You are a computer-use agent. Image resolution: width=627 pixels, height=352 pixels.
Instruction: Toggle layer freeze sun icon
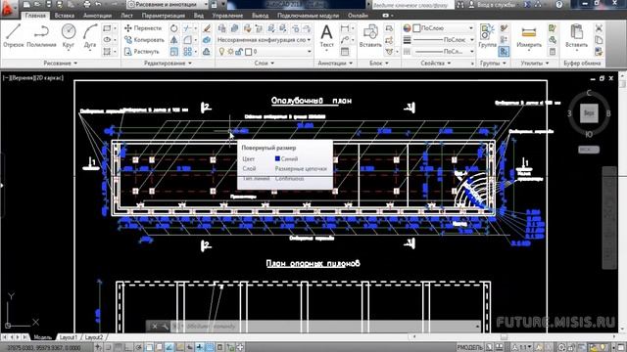pyautogui.click(x=231, y=52)
